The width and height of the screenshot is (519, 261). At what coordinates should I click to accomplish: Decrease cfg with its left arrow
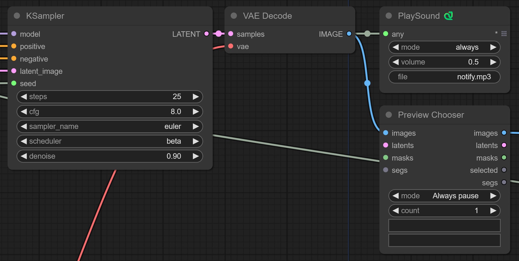(x=24, y=111)
